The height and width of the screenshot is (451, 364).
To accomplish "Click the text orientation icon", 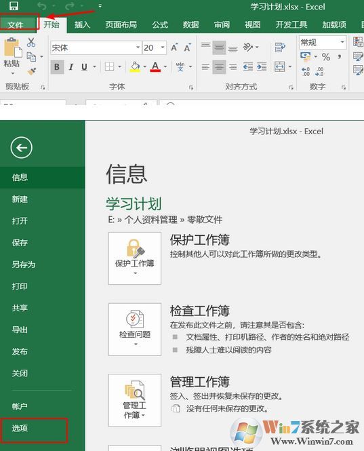I will (x=248, y=47).
